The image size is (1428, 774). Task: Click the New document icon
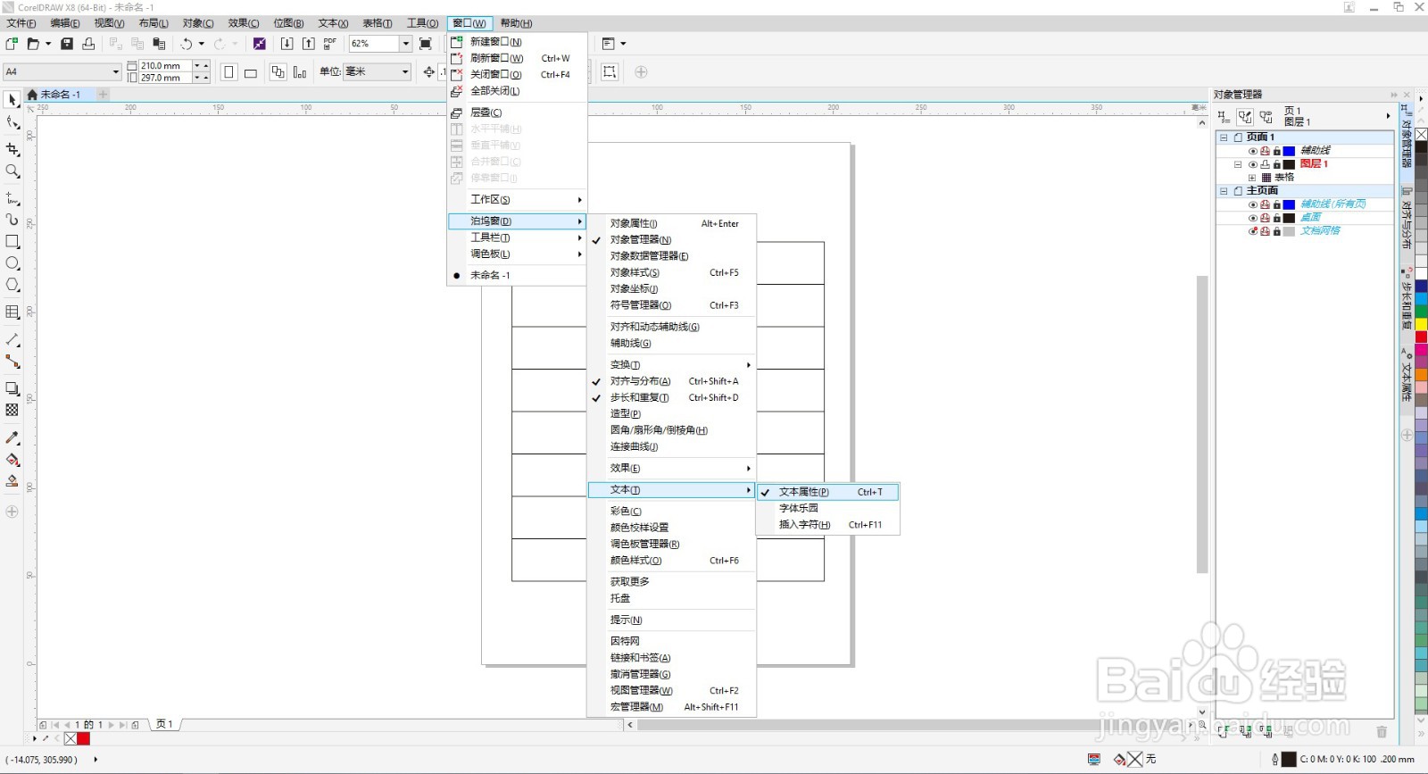[x=12, y=43]
